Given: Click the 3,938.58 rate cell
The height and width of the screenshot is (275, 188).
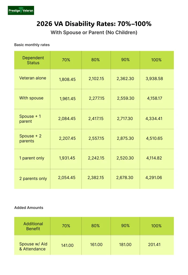Looking at the screenshot, I should [154, 79].
